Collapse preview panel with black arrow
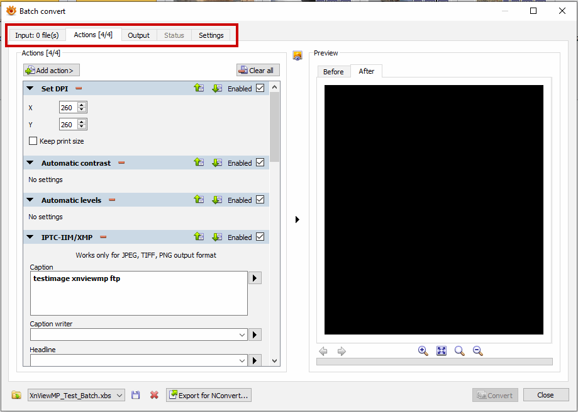The height and width of the screenshot is (412, 578). point(297,220)
